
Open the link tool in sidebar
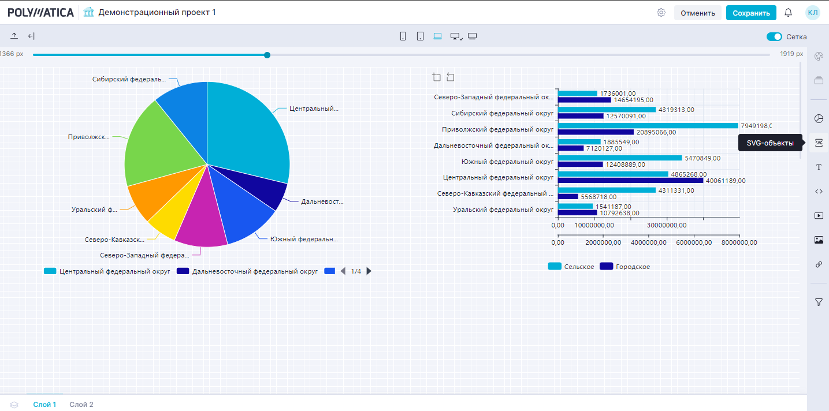(x=819, y=264)
